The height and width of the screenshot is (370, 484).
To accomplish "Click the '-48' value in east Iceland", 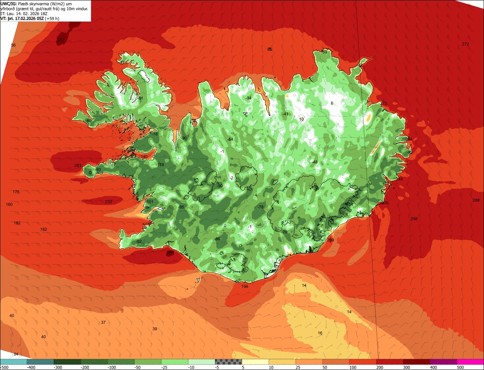I will (314, 162).
